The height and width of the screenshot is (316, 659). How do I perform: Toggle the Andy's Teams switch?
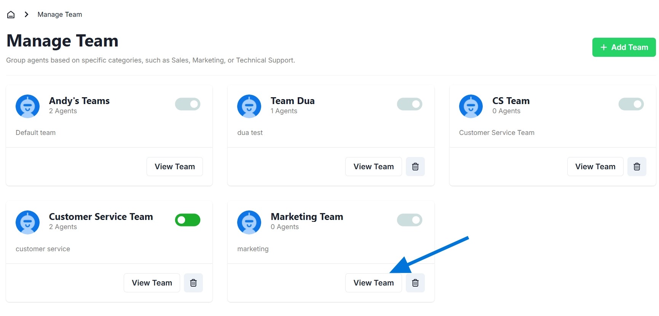pos(188,104)
